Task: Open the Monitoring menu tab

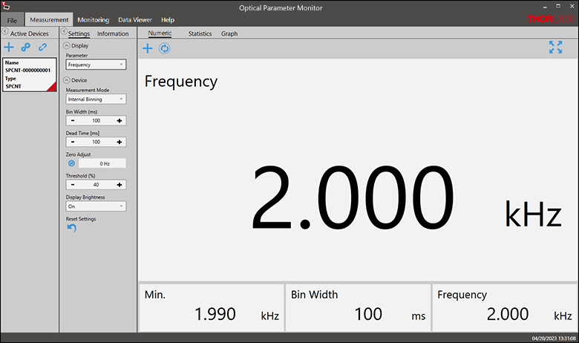Action: click(93, 19)
